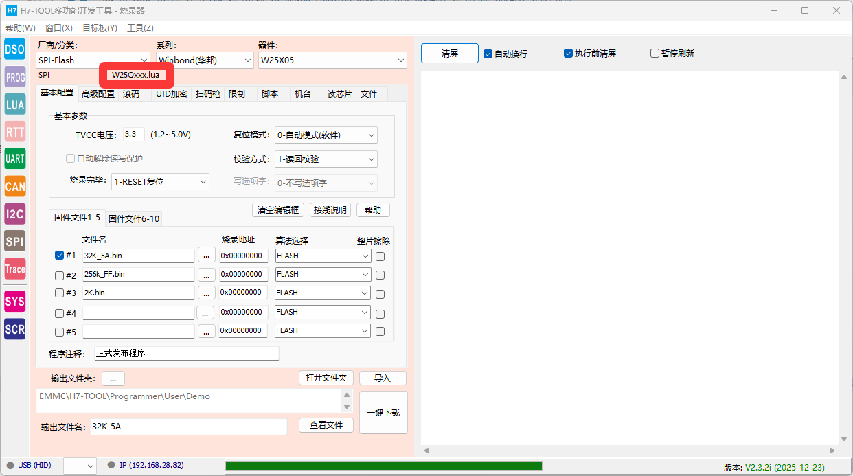Select the PROG programmer sidebar icon
This screenshot has width=853, height=476.
point(14,77)
